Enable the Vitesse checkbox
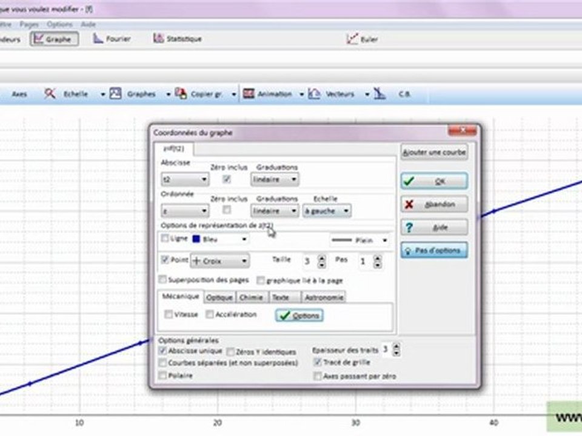Viewport: 582px width, 436px height. click(169, 314)
